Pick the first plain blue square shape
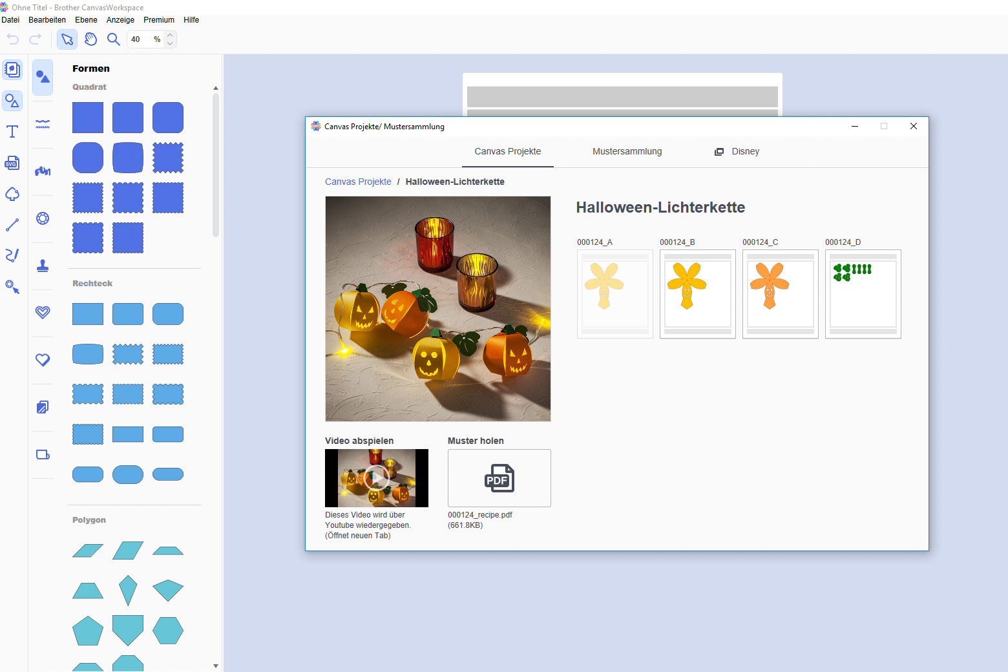 coord(88,118)
